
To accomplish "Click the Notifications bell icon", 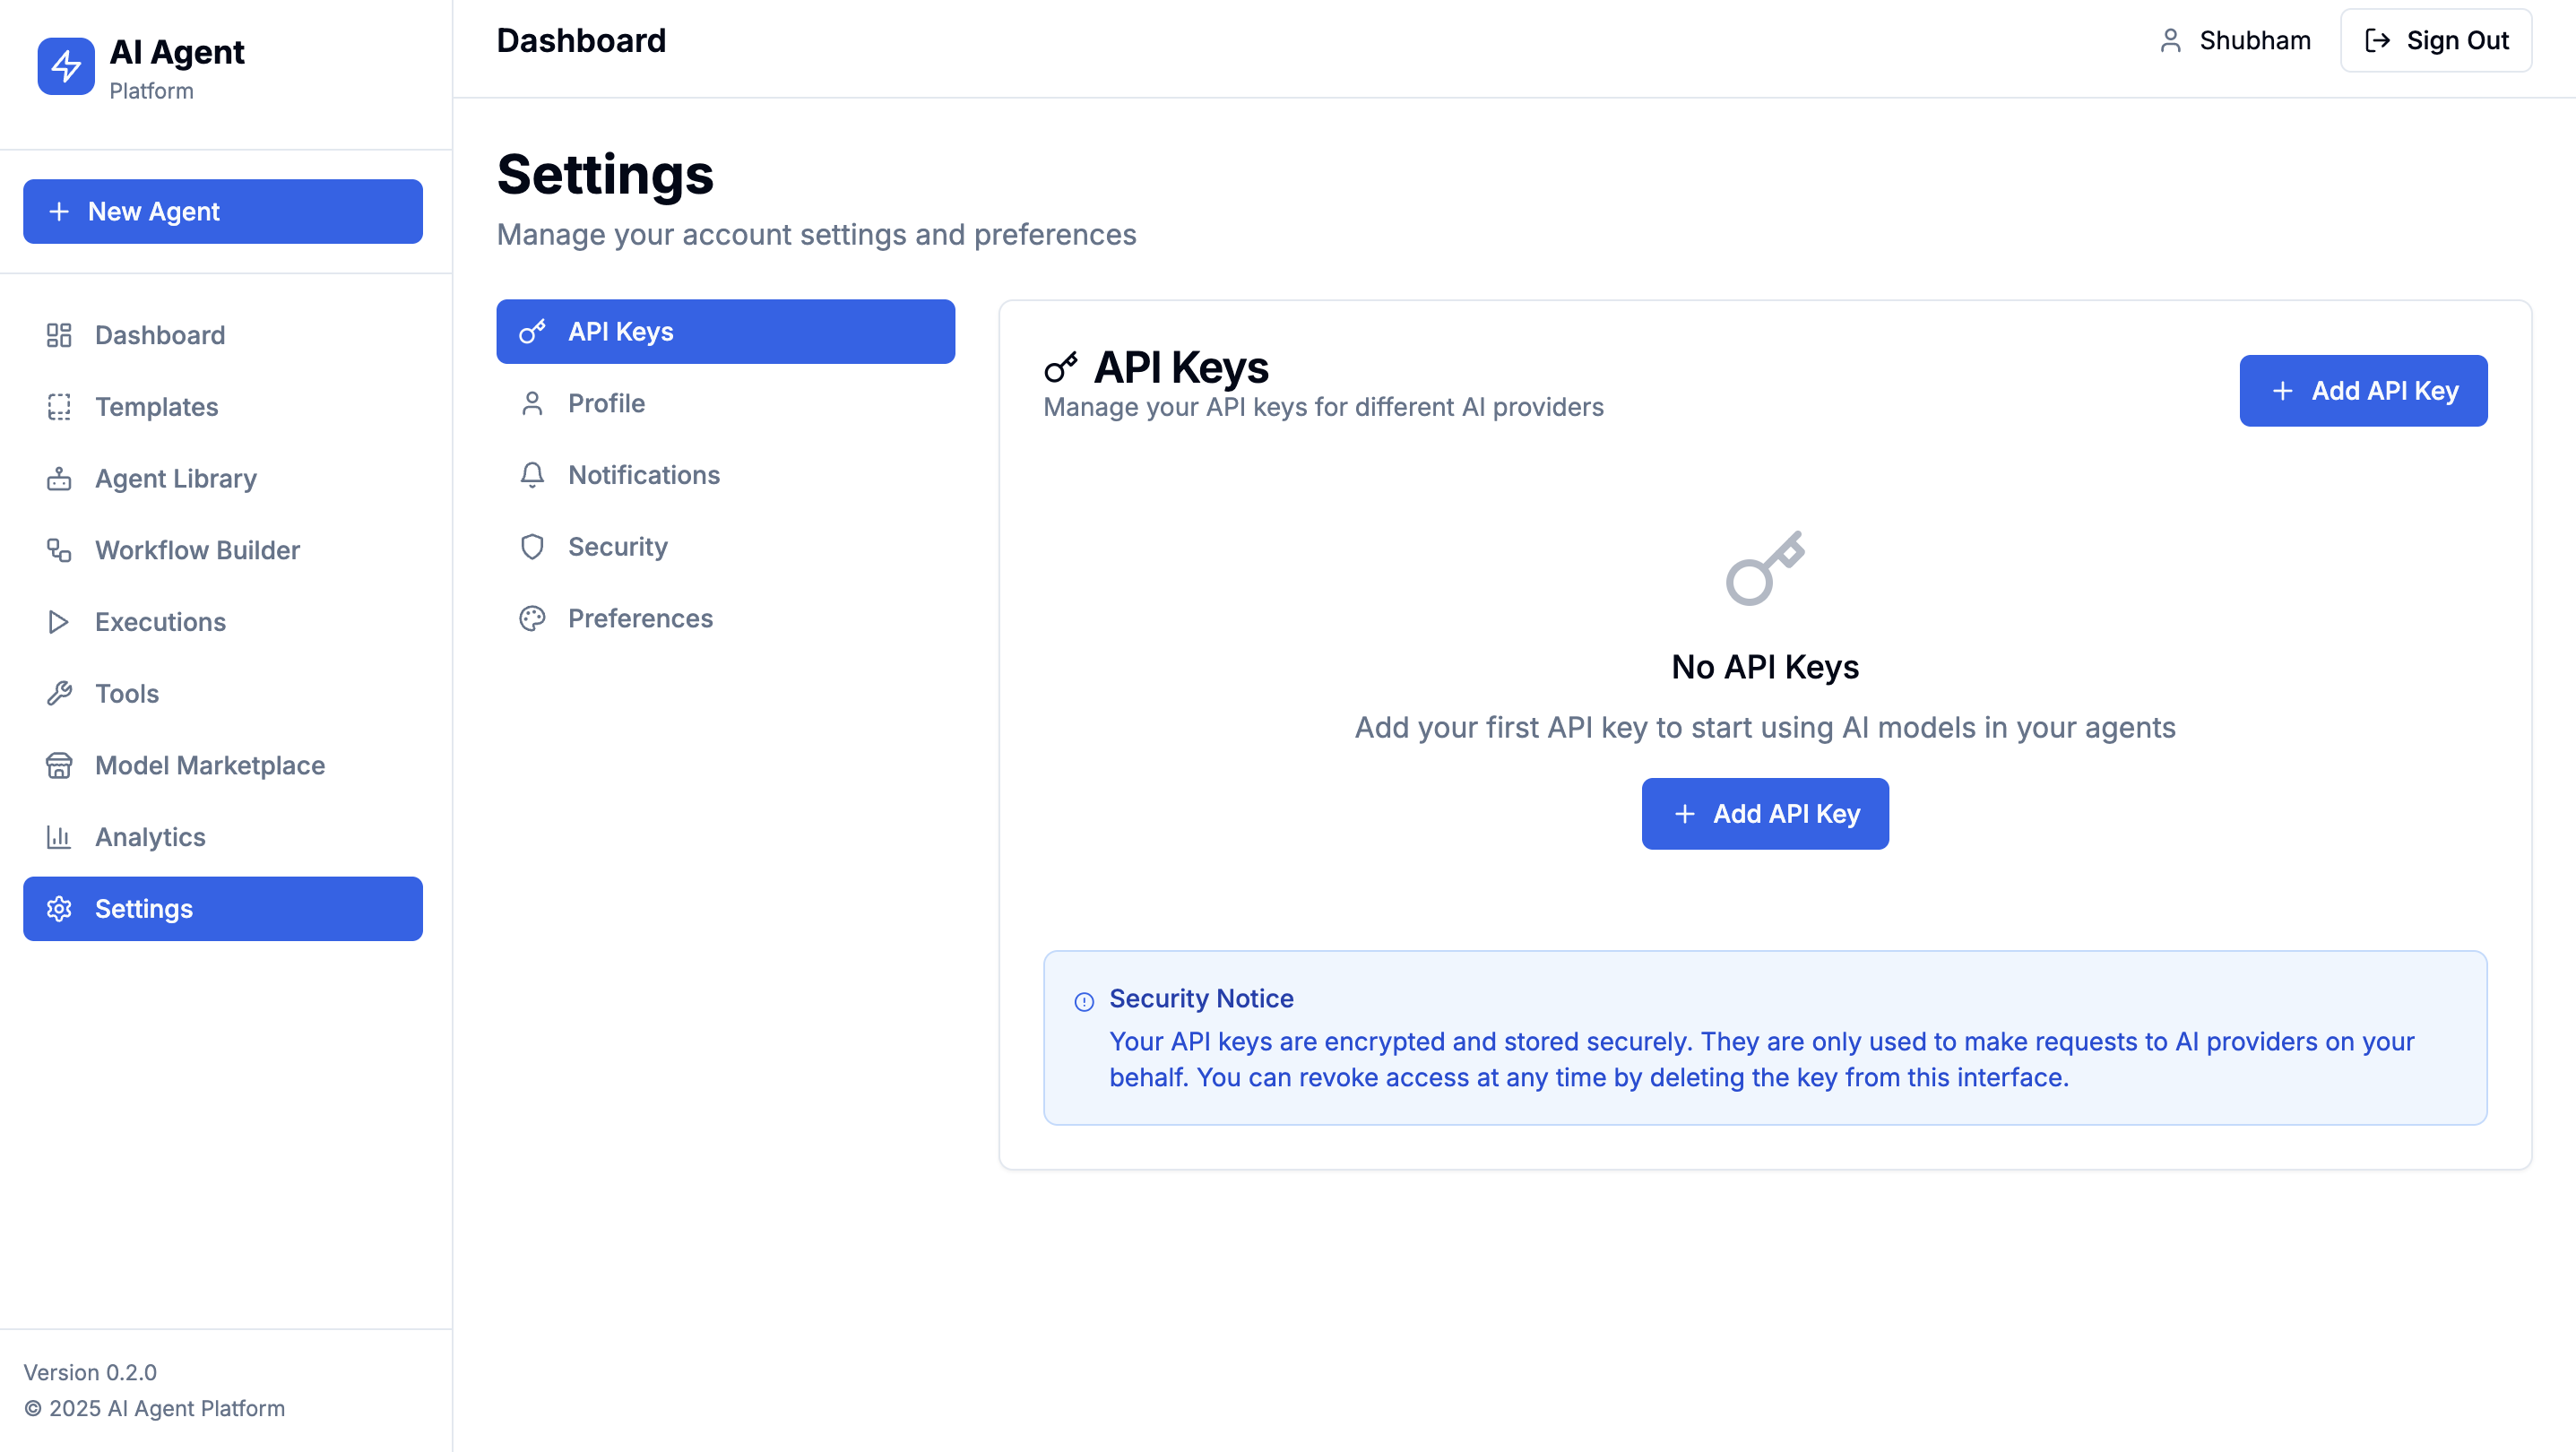I will [x=532, y=475].
